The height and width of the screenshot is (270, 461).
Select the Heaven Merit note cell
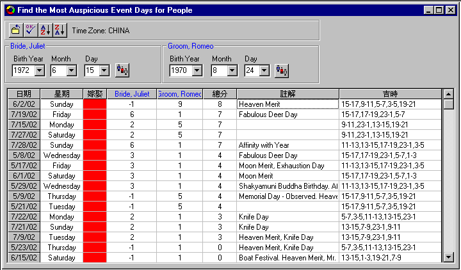tap(287, 104)
